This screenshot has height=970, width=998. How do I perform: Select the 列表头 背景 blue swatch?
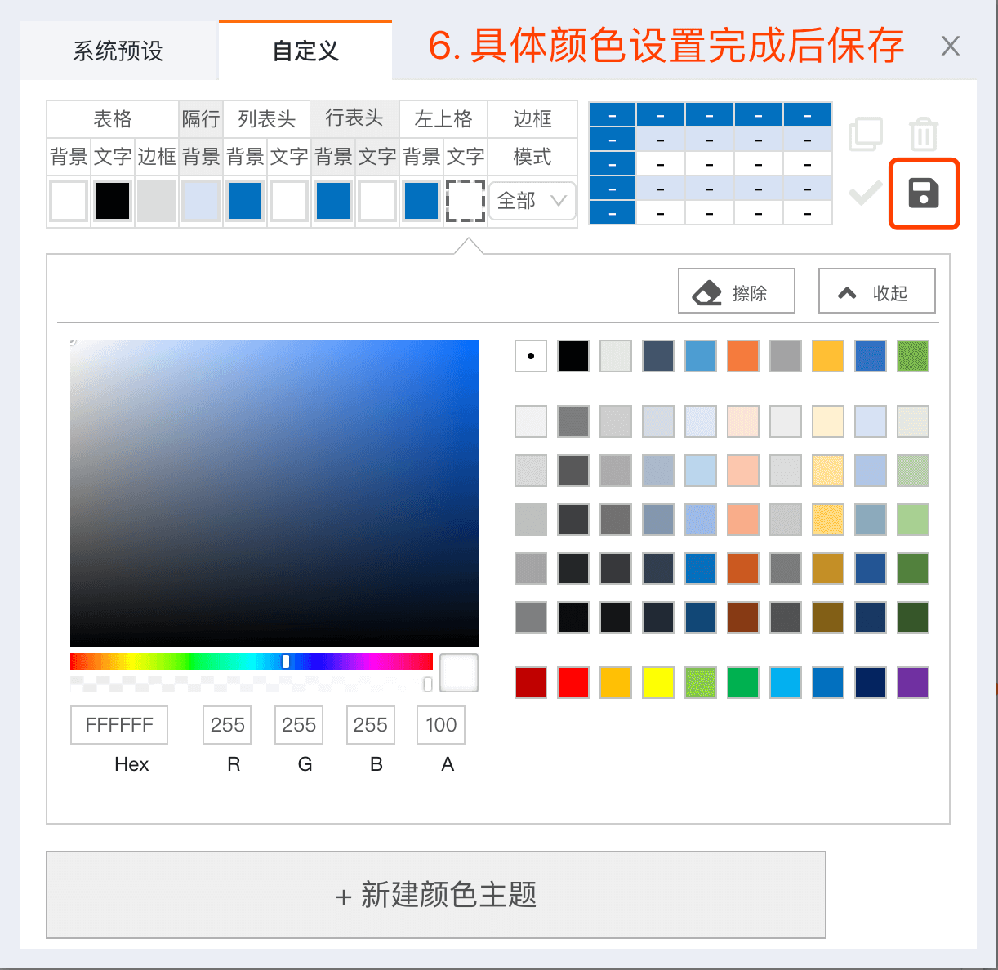point(245,201)
